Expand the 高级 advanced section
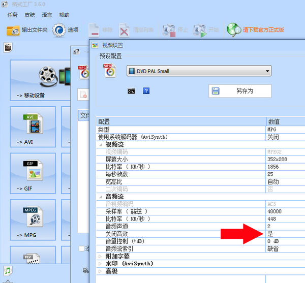305x283 pixels. (x=100, y=271)
